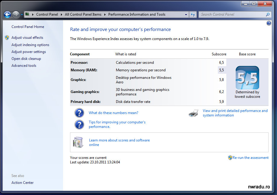Click the software box icon
The width and height of the screenshot is (277, 195).
pyautogui.click(x=78, y=142)
